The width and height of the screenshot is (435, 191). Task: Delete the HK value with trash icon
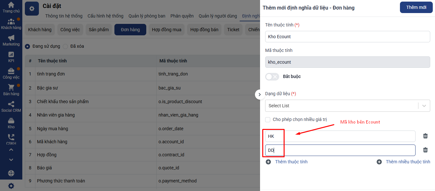click(425, 136)
